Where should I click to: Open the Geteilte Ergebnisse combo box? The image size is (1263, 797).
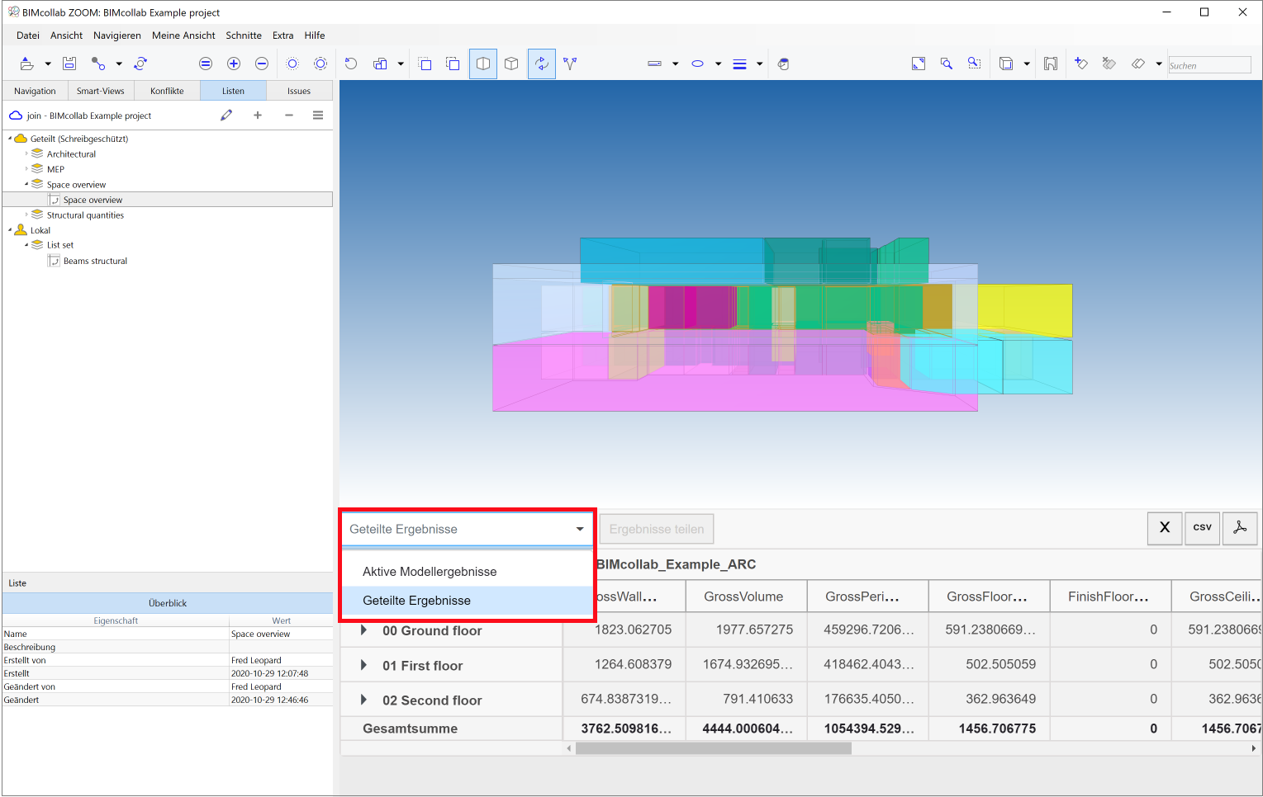467,529
